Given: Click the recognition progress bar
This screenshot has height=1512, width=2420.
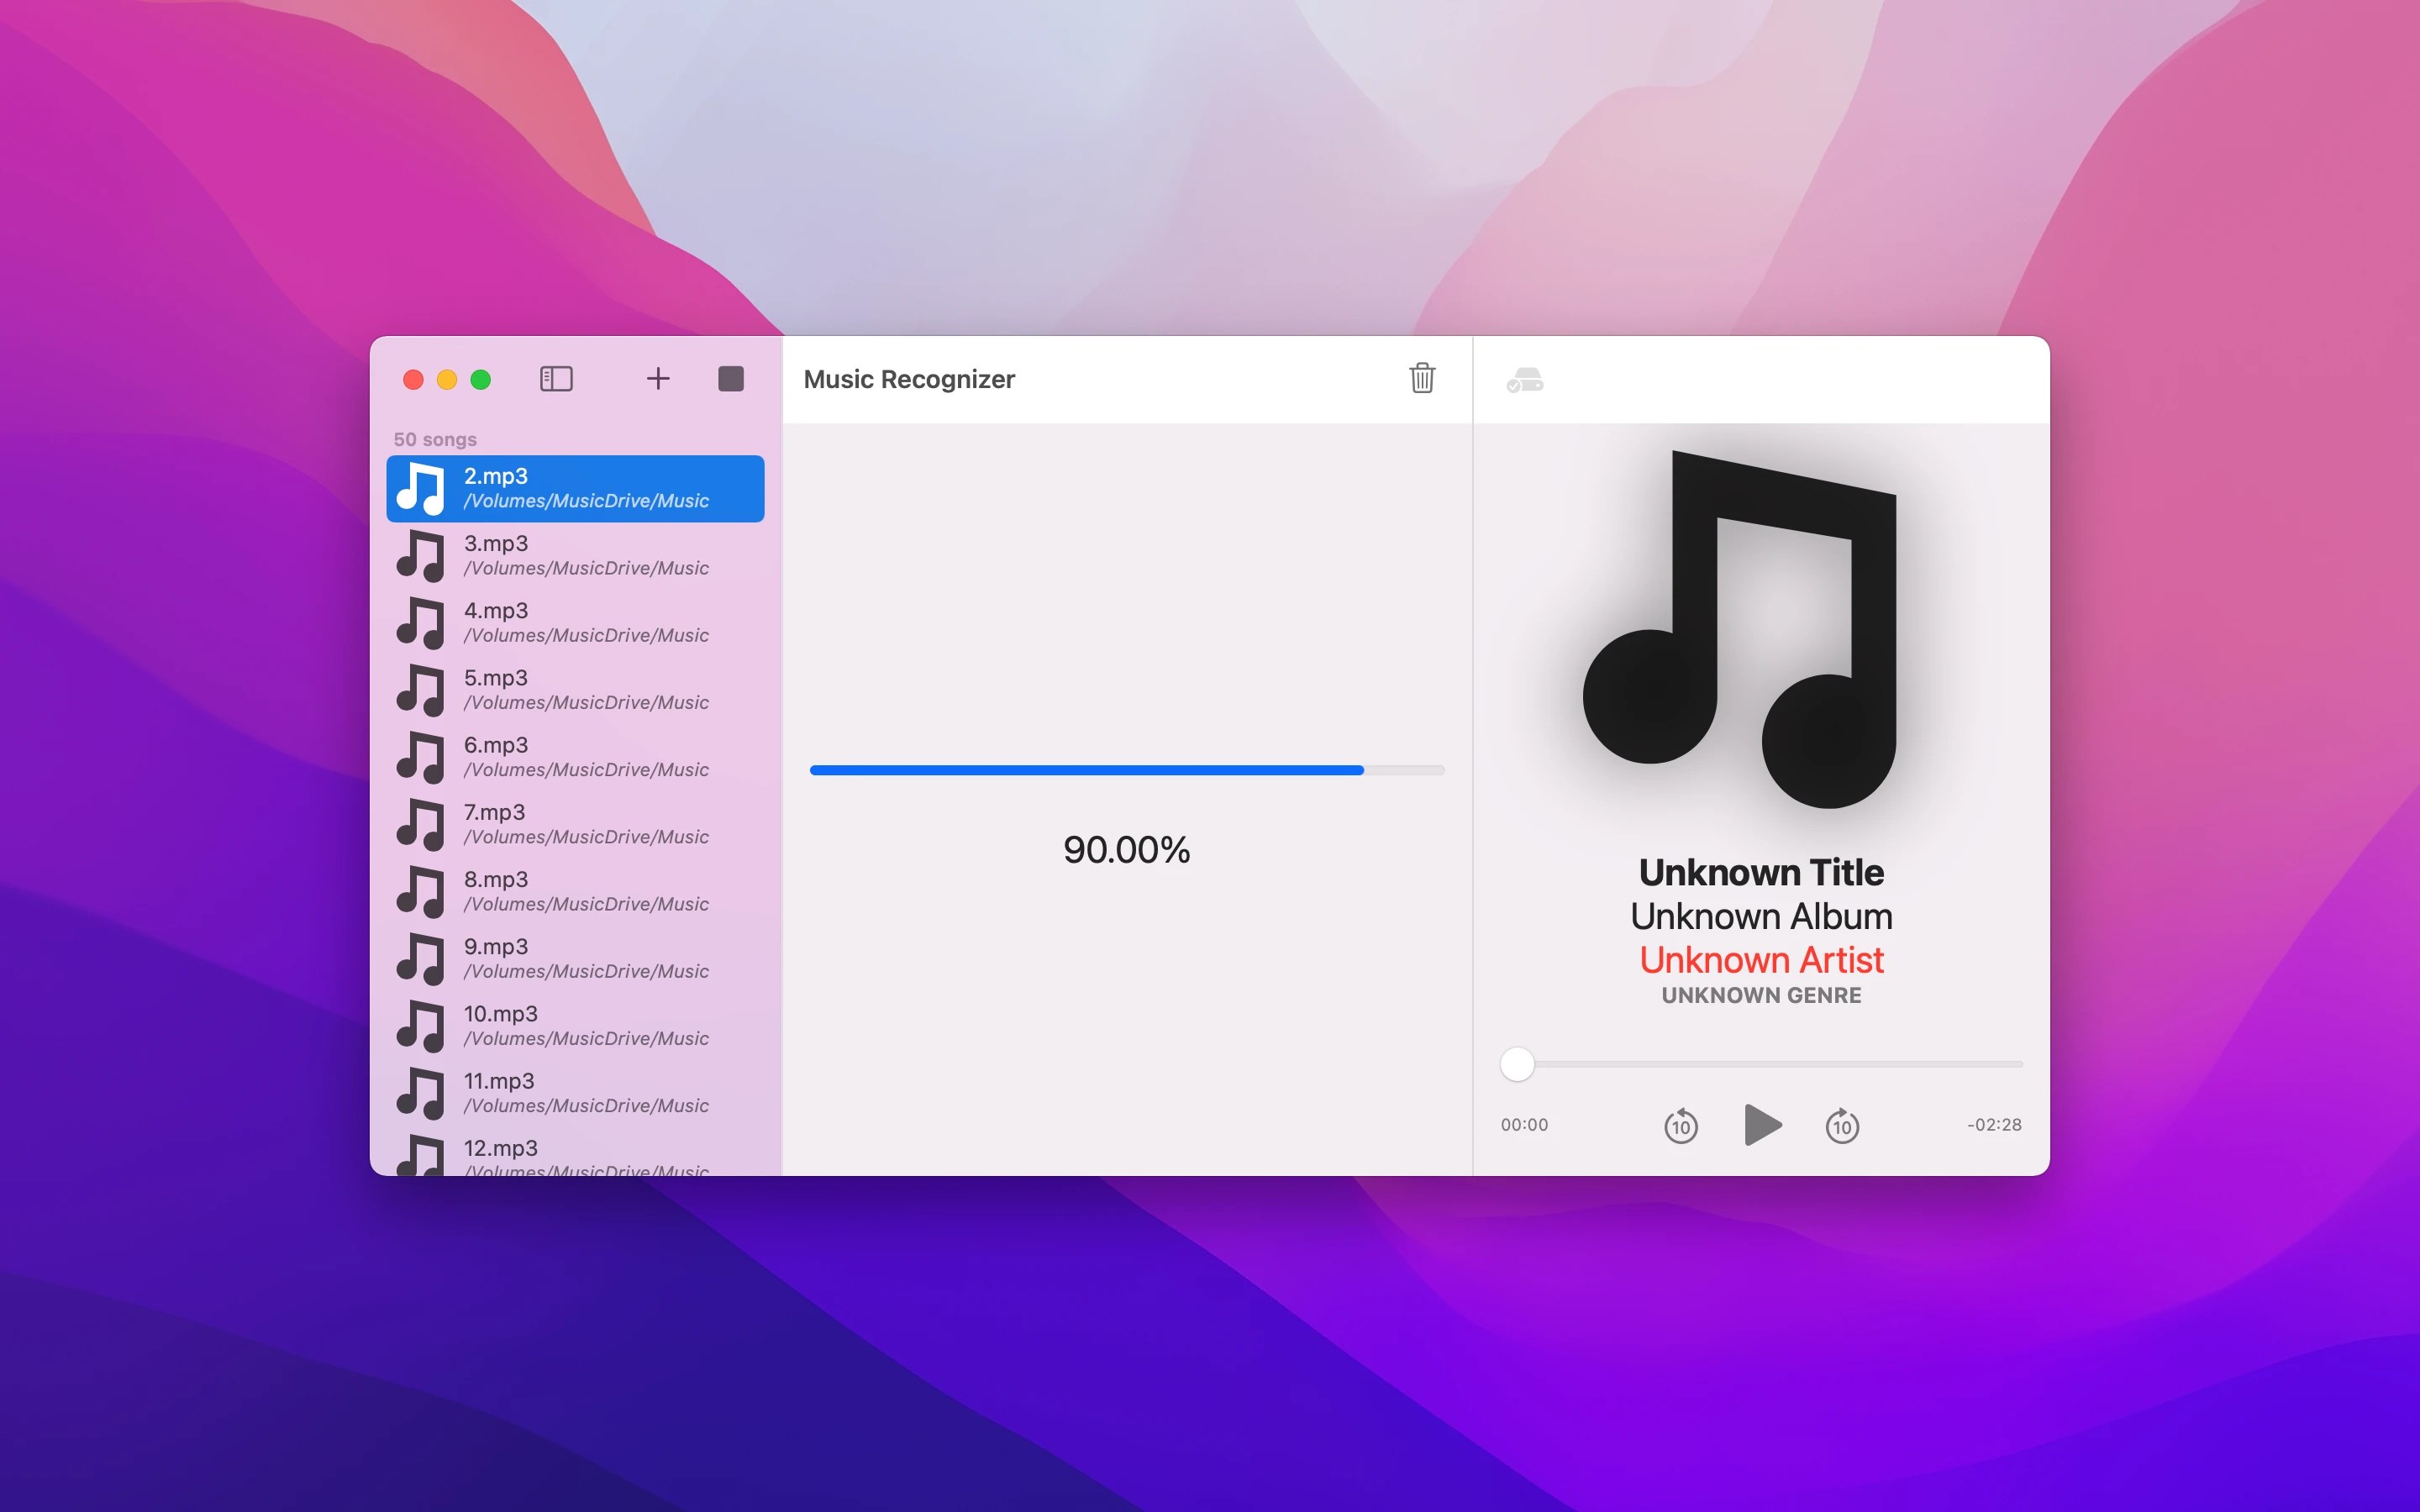Looking at the screenshot, I should (1127, 770).
